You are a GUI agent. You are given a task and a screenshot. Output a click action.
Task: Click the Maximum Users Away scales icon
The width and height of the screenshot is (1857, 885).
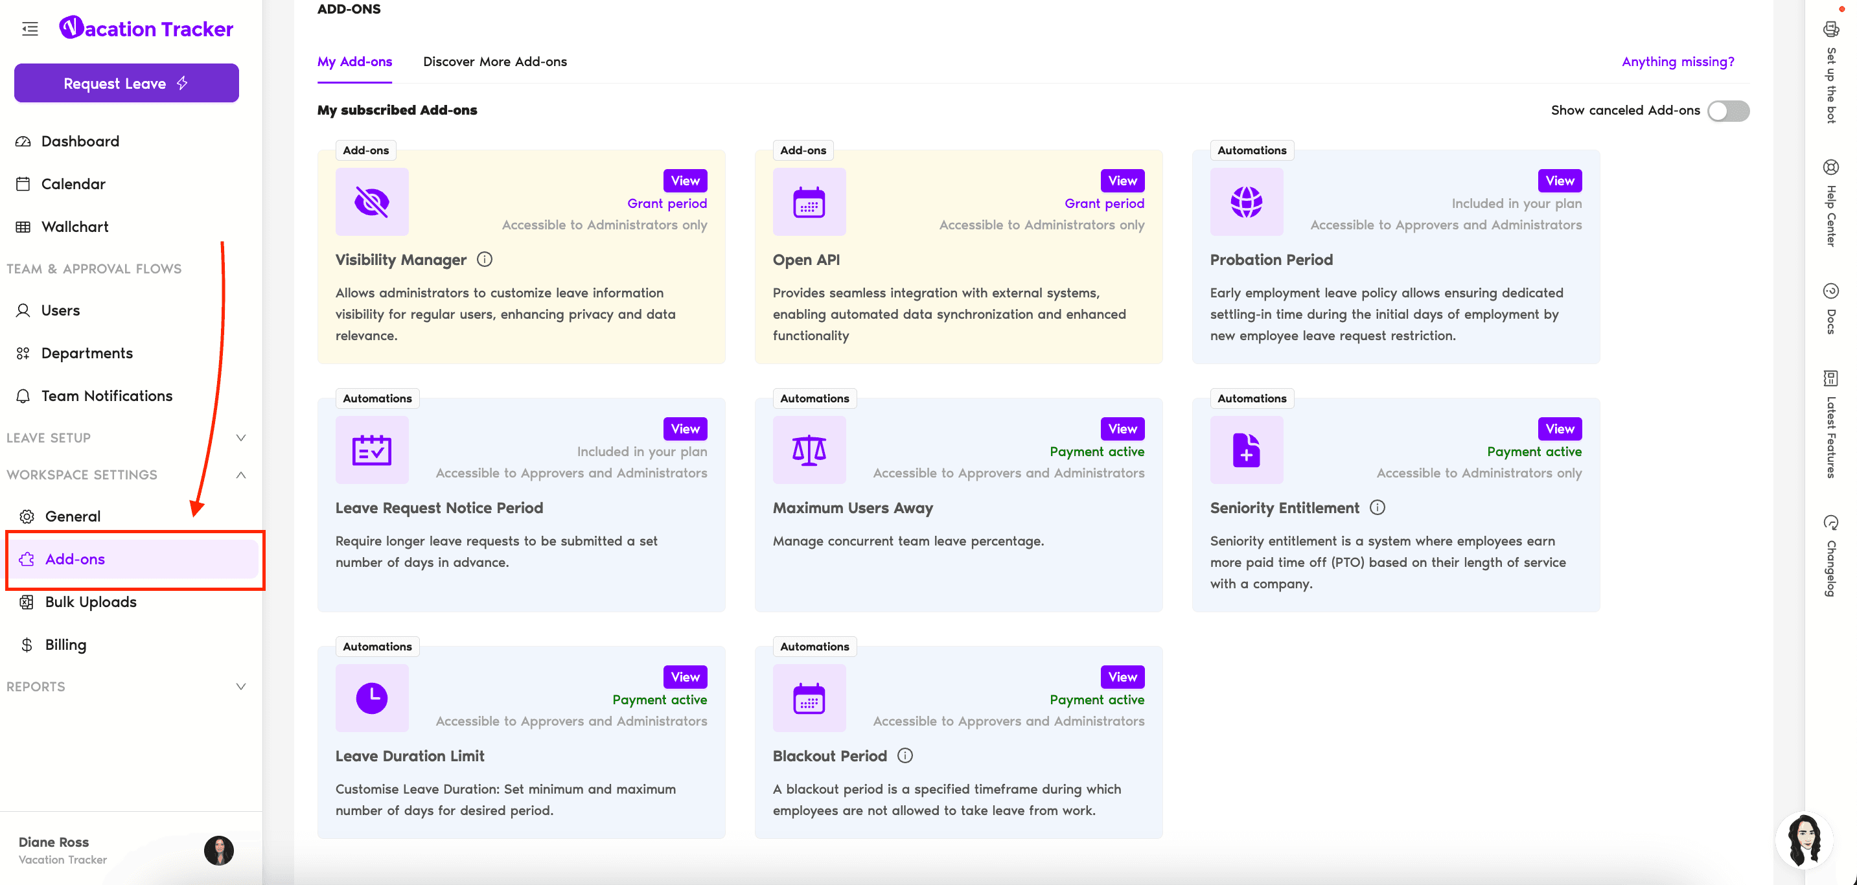click(x=809, y=450)
